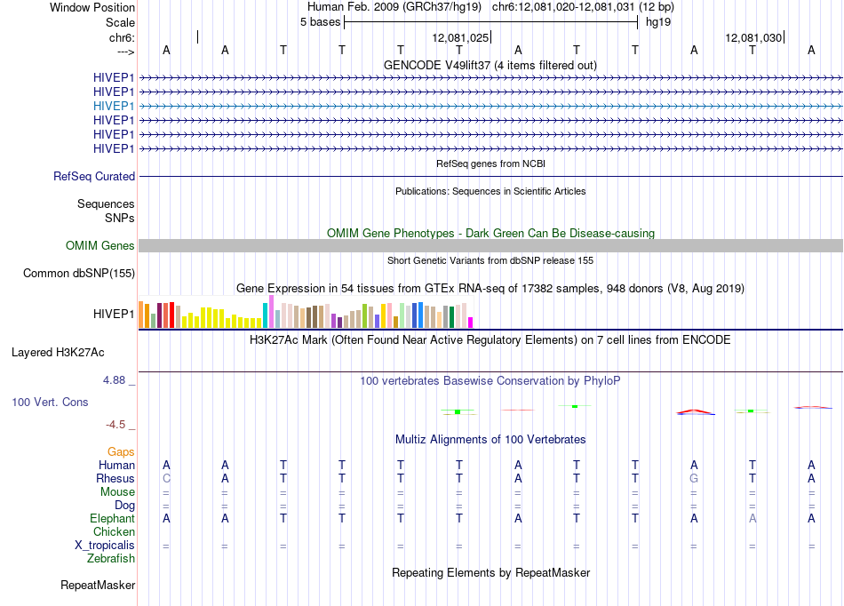Open the RefSeq Curated track label
844x606 pixels.
pos(94,177)
